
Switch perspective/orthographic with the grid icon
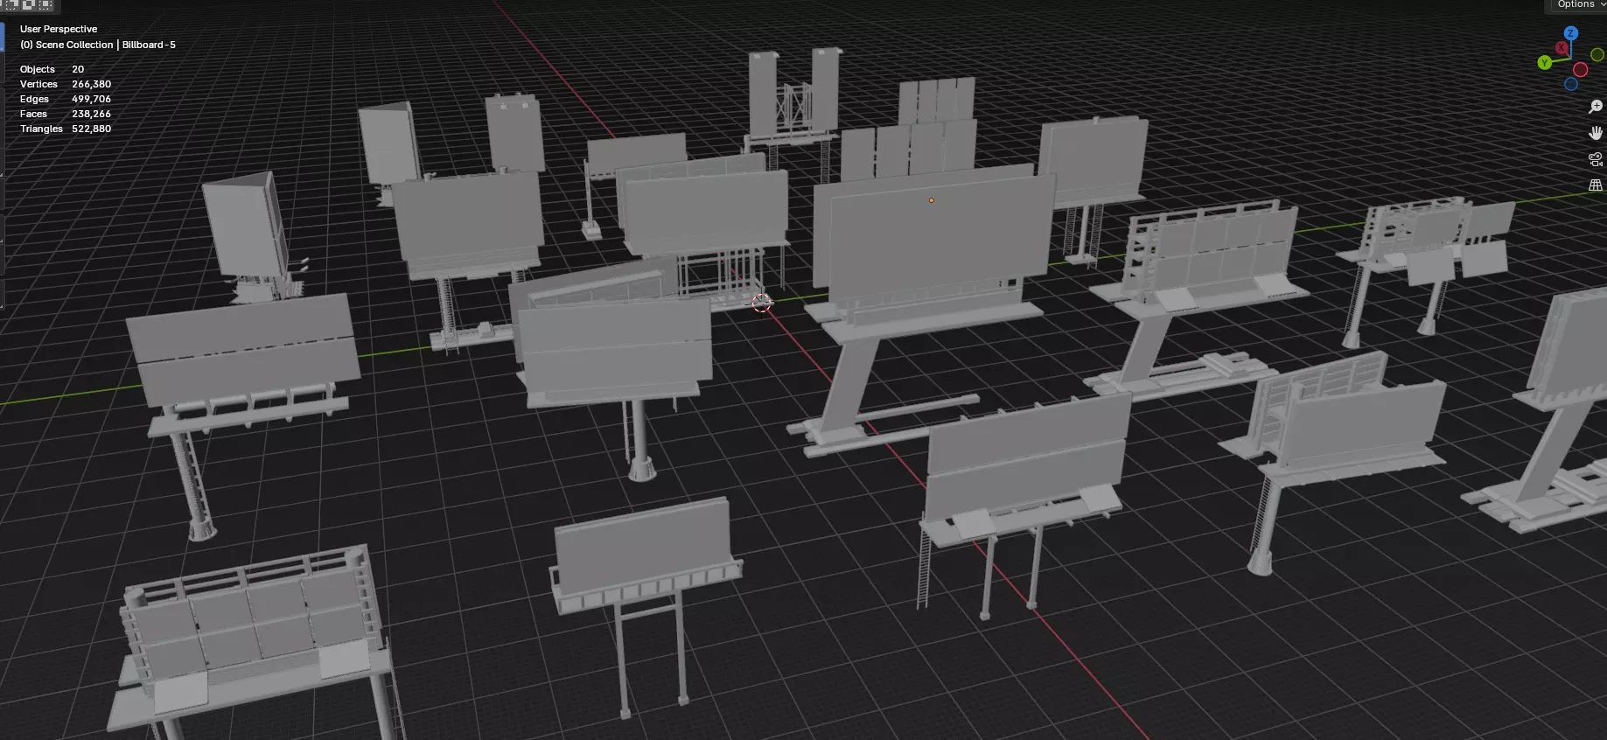point(1596,185)
